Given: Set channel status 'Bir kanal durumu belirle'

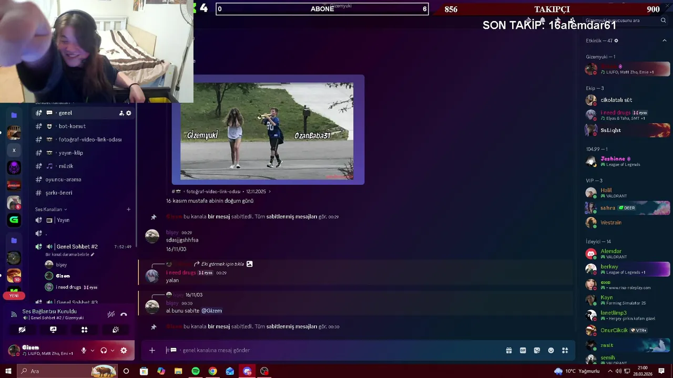Looking at the screenshot, I should coord(70,255).
